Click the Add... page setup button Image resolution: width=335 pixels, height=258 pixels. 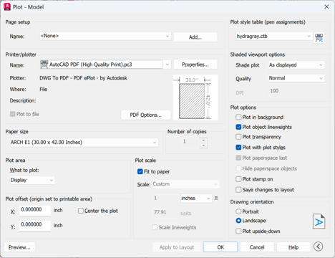(195, 37)
